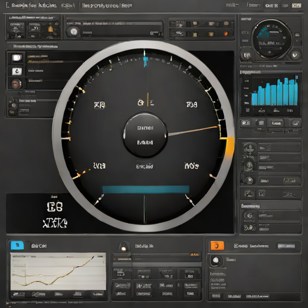Click the round dial to the lower right of the small gauge
Image resolution: width=308 pixels, height=308 pixels.
coord(295,55)
